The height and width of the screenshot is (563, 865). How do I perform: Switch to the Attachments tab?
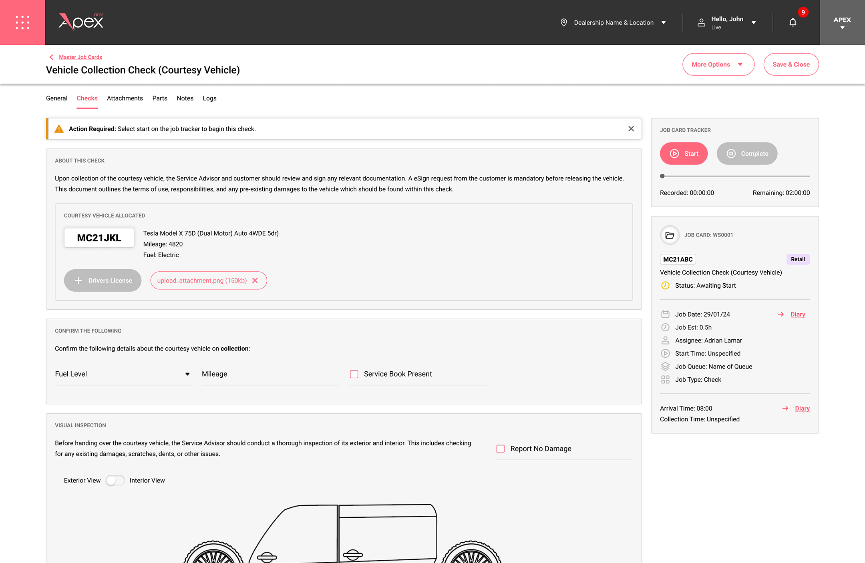click(125, 98)
